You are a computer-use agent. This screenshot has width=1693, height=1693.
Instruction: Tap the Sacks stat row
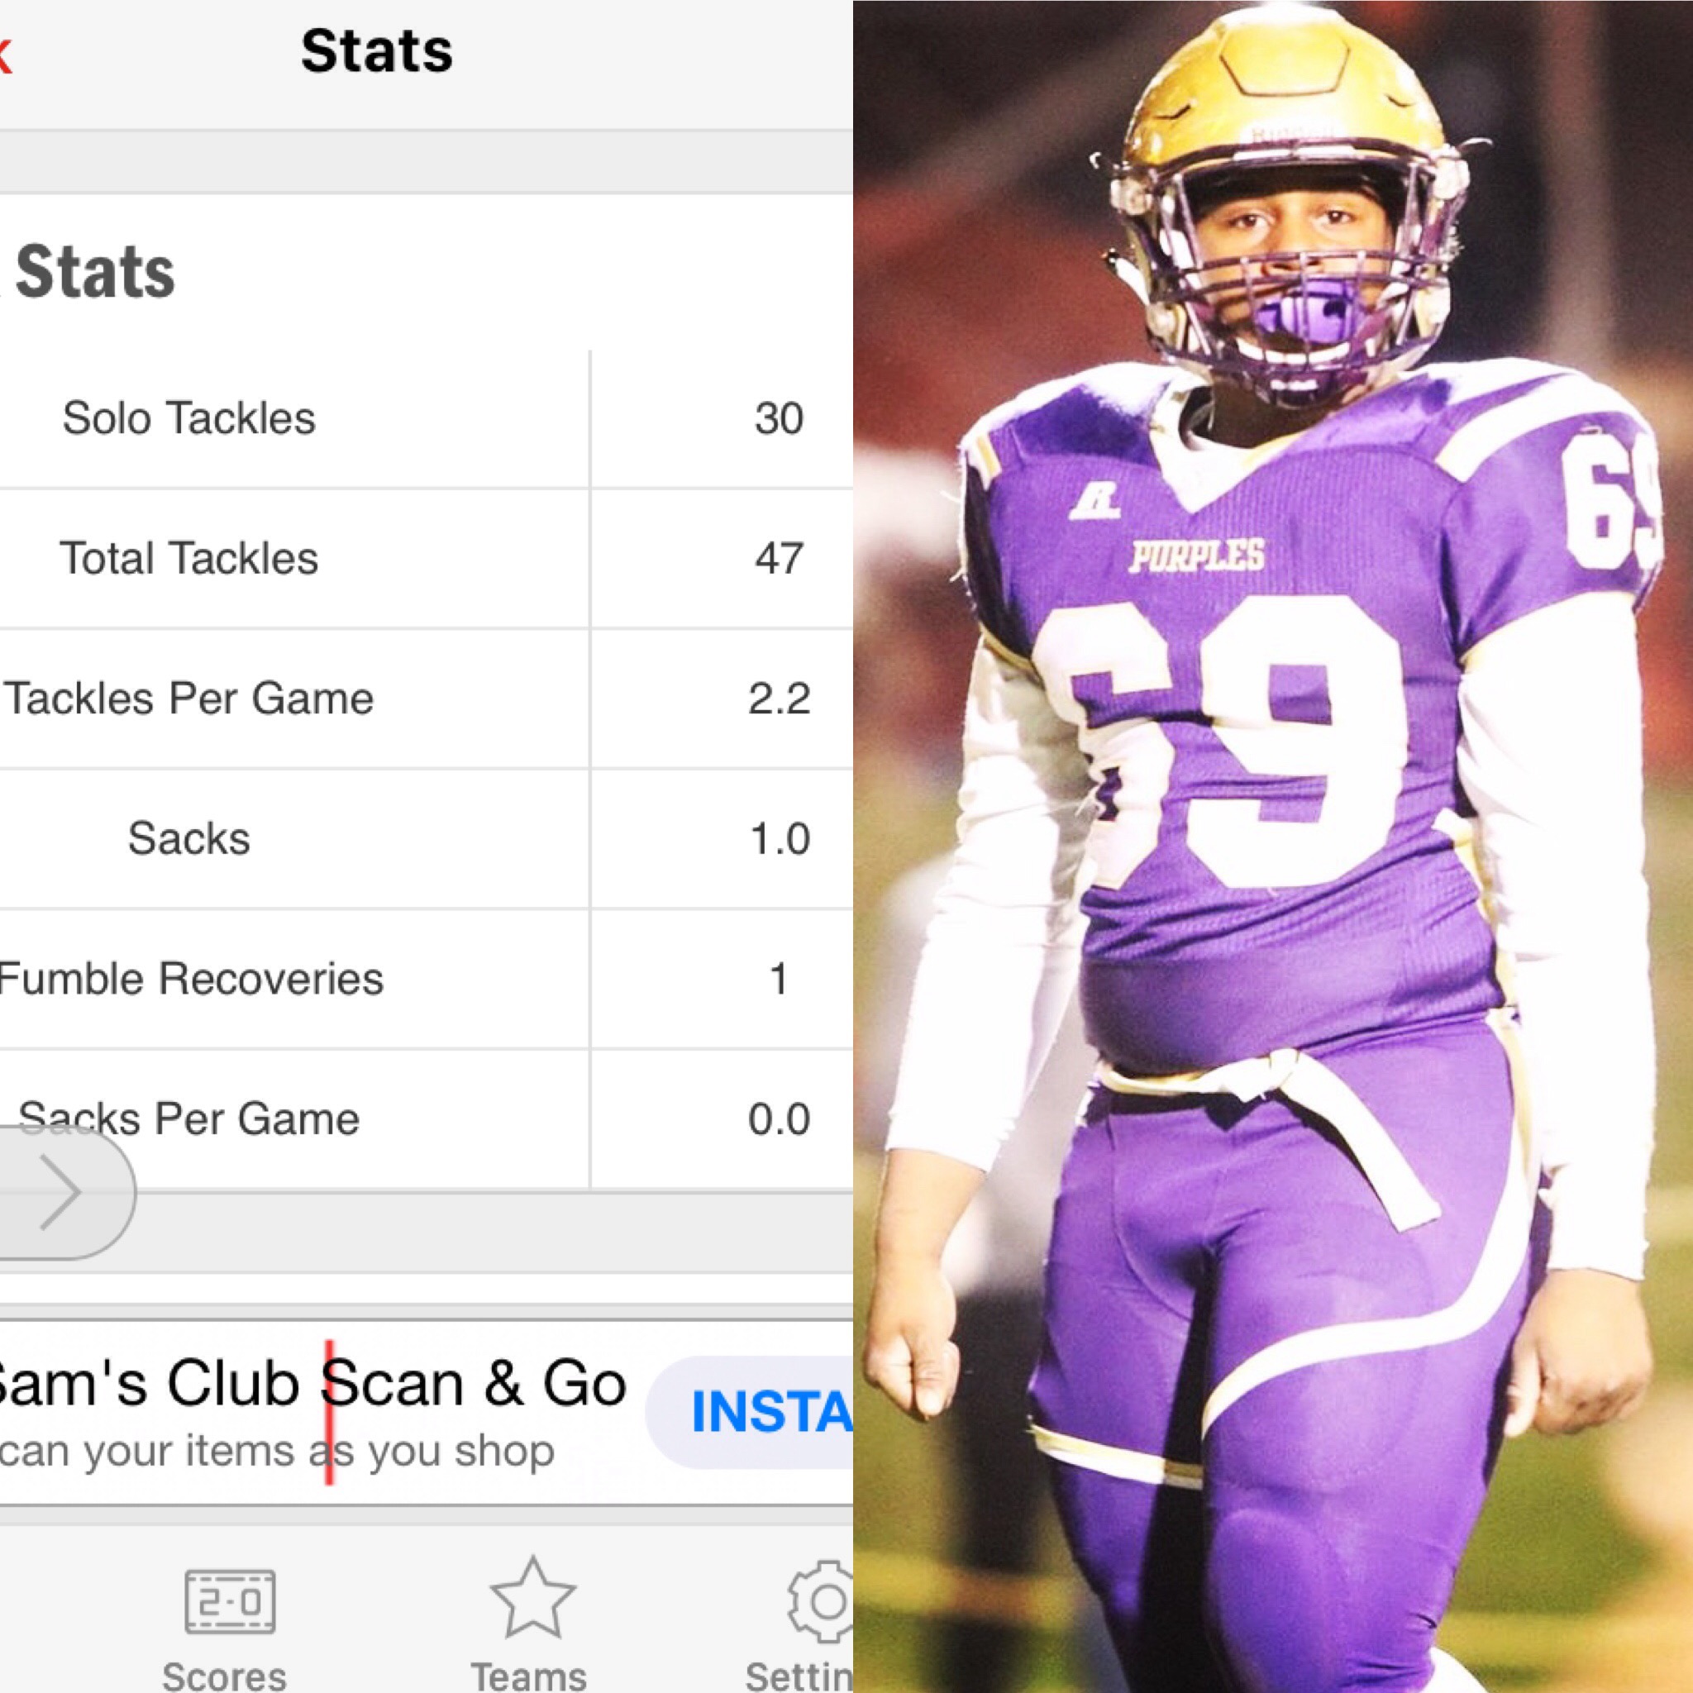point(427,840)
